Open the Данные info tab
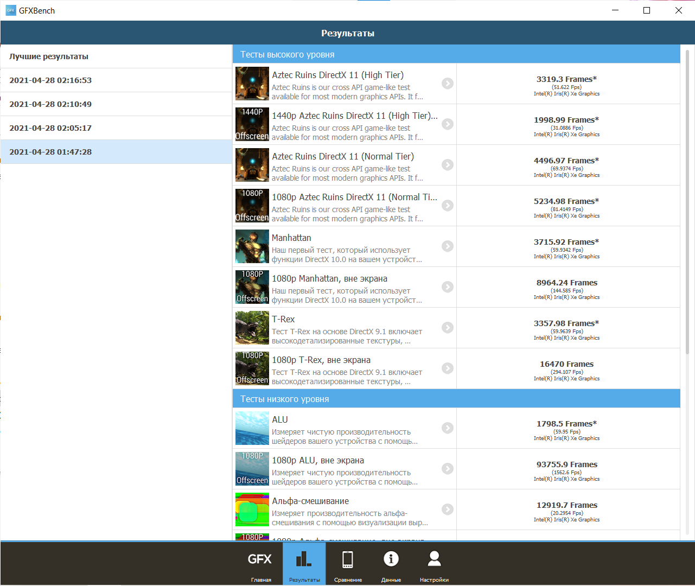 pos(391,564)
